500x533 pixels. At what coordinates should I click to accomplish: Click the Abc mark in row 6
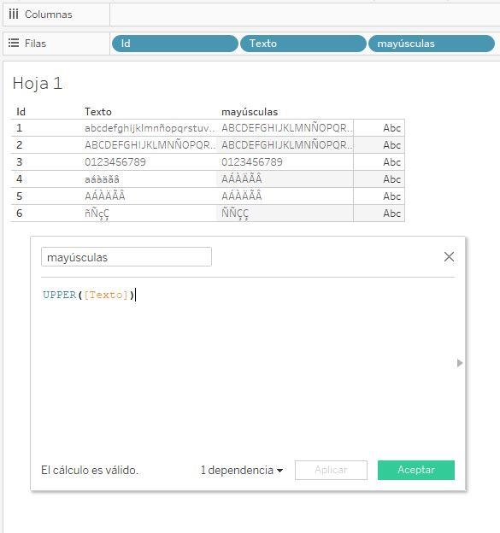[x=391, y=214]
